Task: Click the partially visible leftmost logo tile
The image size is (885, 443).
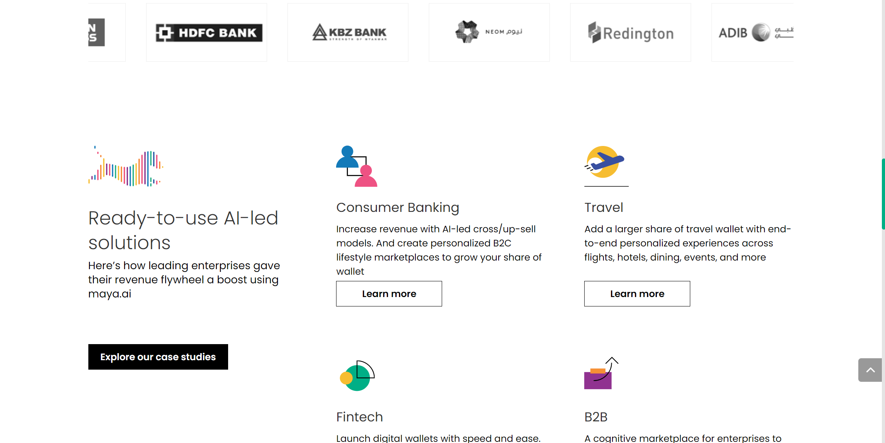Action: 107,32
